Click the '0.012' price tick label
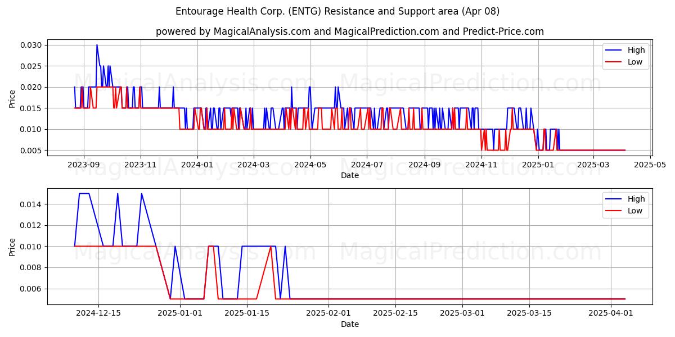 pyautogui.click(x=32, y=225)
